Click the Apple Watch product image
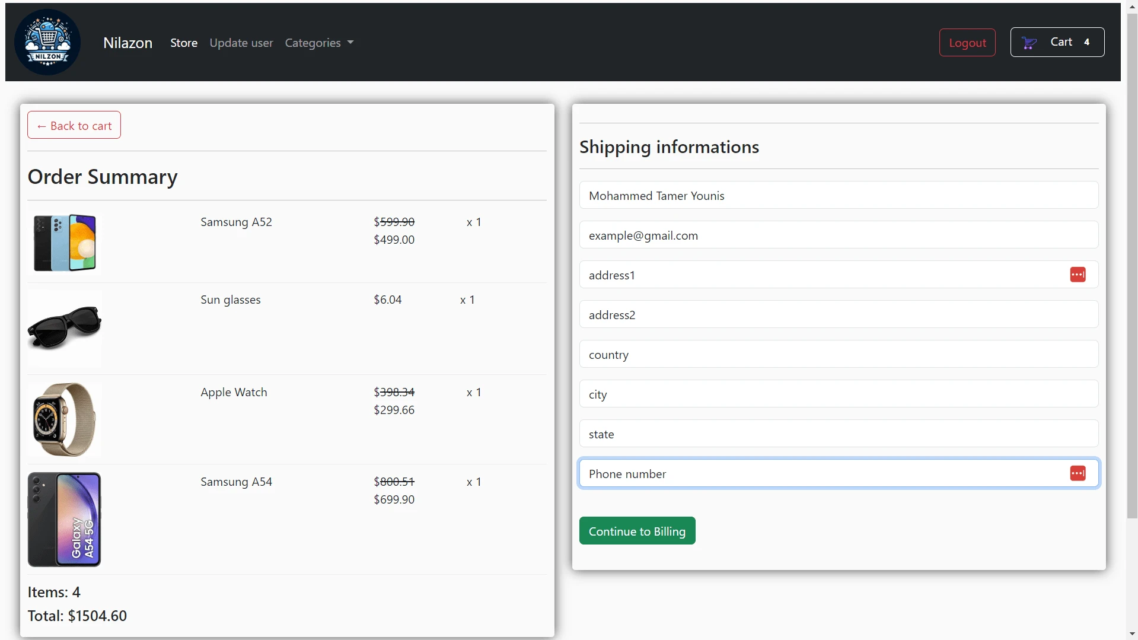1138x640 pixels. [x=65, y=419]
